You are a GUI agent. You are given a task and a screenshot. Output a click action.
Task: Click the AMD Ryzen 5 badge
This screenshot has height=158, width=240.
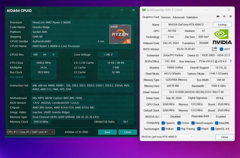[120, 34]
